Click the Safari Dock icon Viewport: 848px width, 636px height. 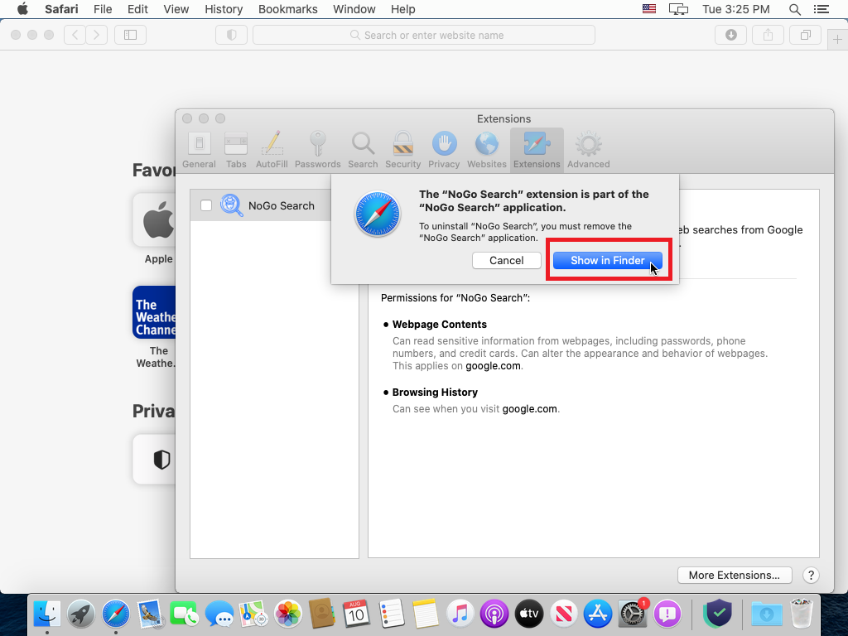[x=116, y=614]
